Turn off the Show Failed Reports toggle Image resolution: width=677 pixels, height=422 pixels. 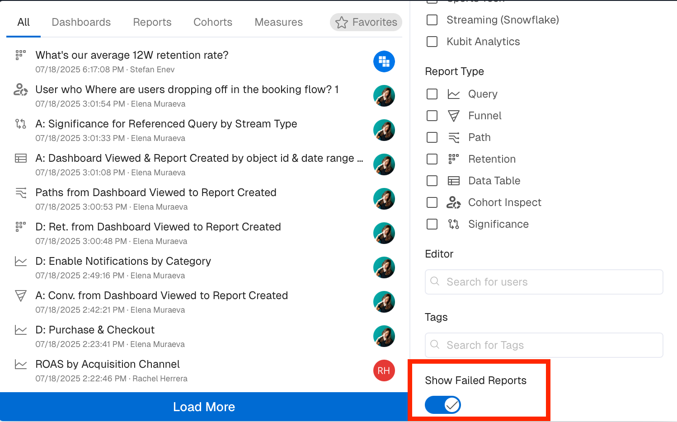pos(443,405)
